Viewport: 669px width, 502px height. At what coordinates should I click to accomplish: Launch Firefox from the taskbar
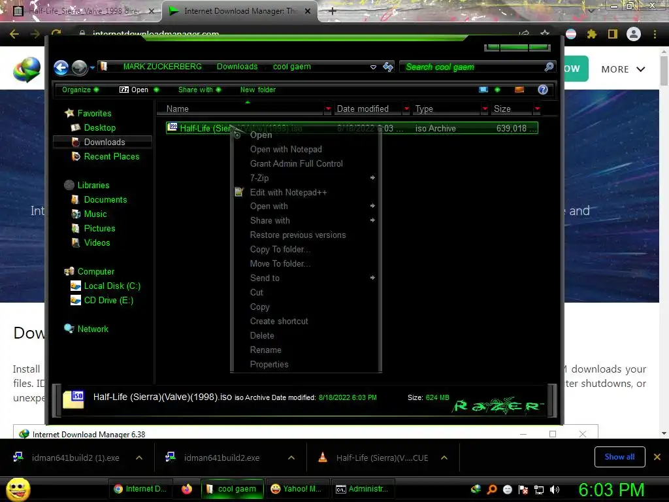coord(186,489)
